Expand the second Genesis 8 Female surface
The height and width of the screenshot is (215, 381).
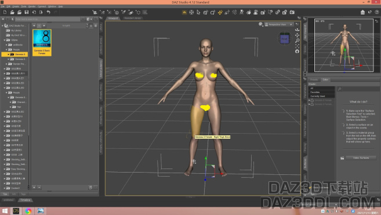point(310,104)
